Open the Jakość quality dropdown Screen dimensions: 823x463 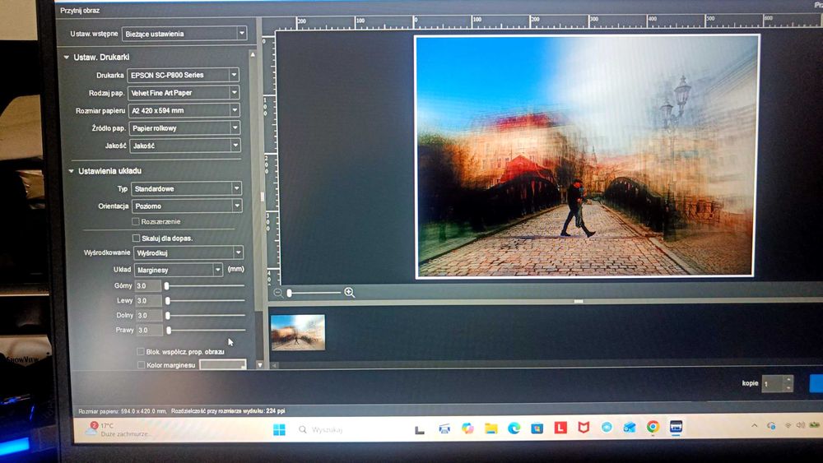click(x=185, y=146)
